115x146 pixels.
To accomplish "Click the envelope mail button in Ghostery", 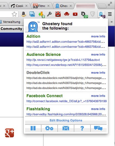I will (x=66, y=128).
